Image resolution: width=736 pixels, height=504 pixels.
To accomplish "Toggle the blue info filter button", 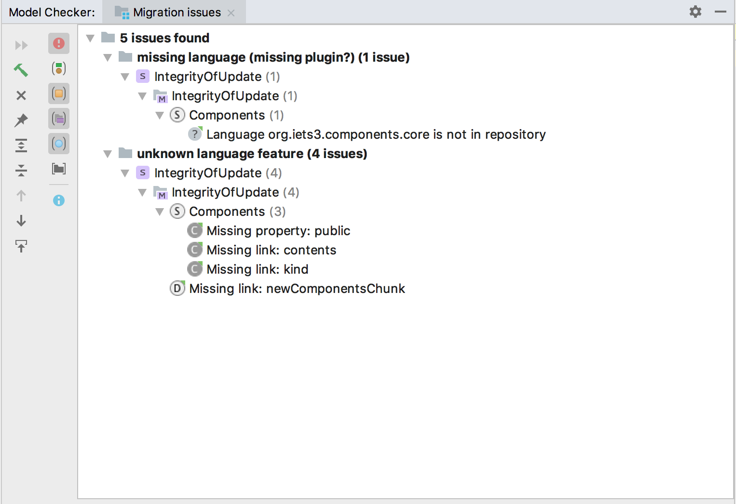I will (59, 200).
